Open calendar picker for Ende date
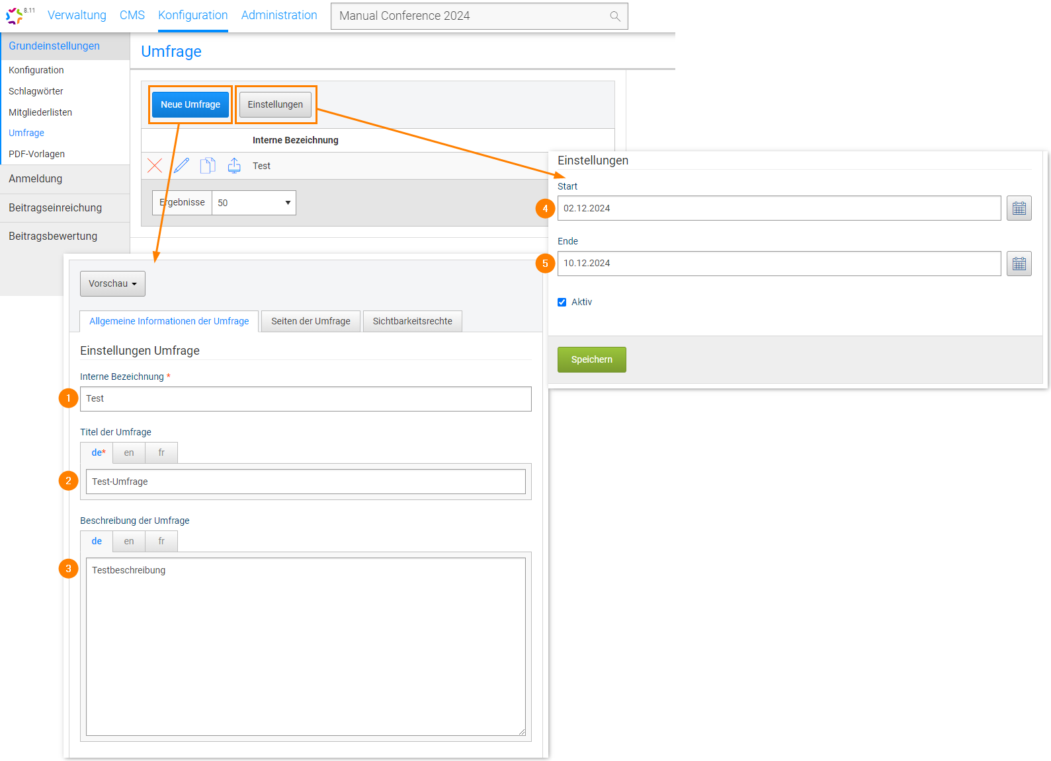 [x=1019, y=264]
